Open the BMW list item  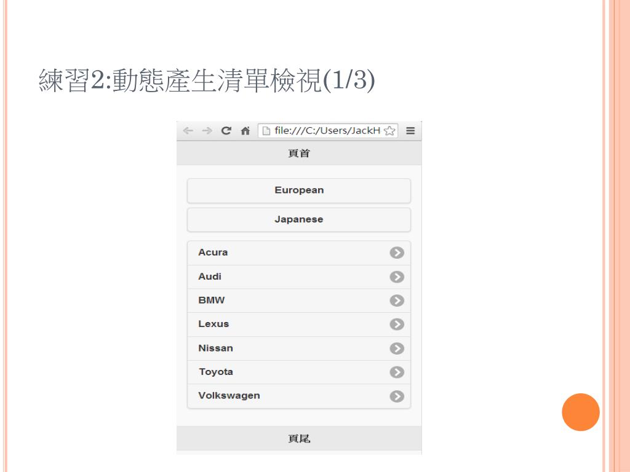(299, 301)
